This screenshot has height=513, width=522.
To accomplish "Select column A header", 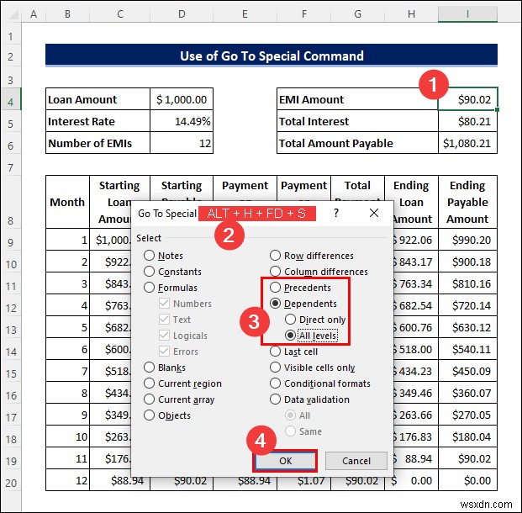I will [x=34, y=14].
